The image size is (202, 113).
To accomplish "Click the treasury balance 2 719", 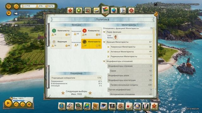I will click(x=26, y=6).
